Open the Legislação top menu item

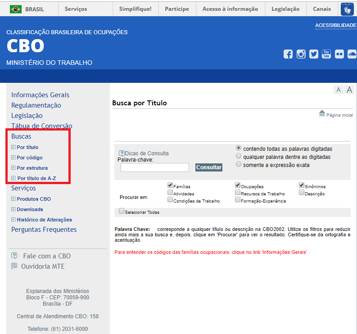[x=285, y=9]
